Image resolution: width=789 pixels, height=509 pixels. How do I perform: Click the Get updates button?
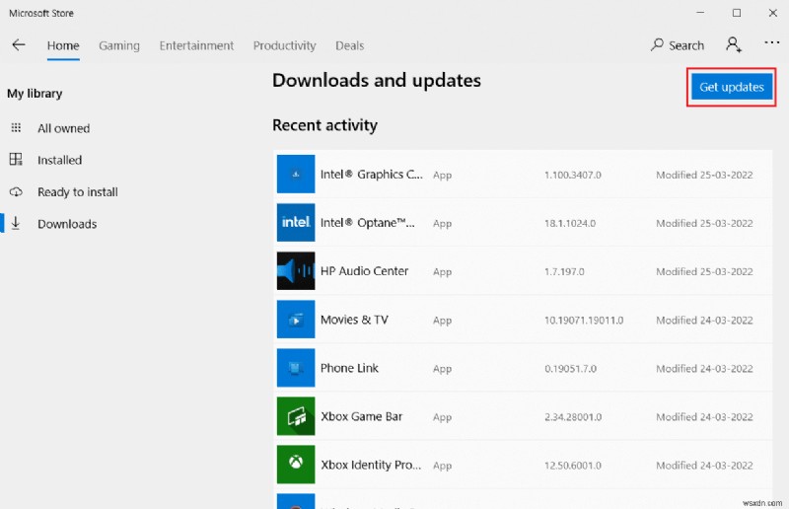point(732,87)
